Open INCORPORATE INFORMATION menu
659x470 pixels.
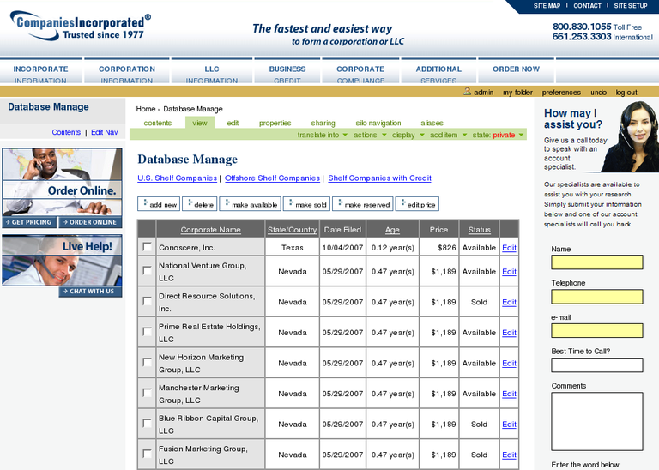point(41,72)
